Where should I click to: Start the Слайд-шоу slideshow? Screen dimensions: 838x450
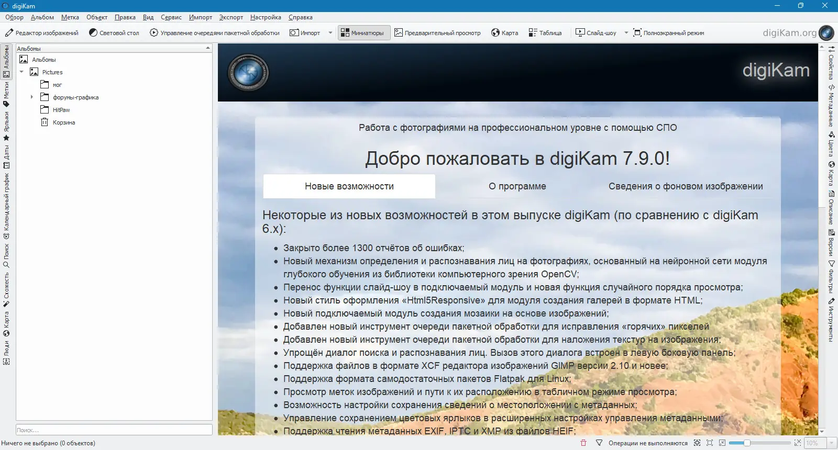tap(596, 32)
